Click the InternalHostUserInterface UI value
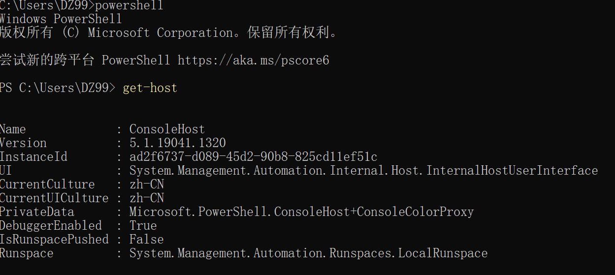This screenshot has height=275, width=615. point(363,171)
